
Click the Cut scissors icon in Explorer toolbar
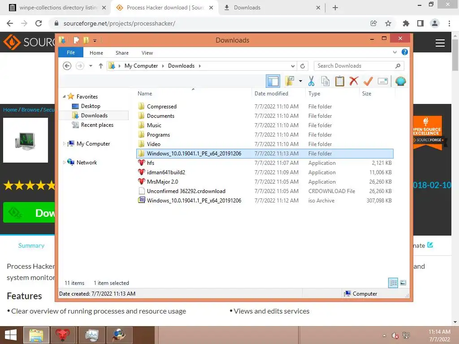pos(311,81)
